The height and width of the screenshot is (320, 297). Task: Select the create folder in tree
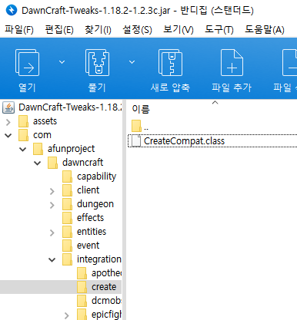104,287
